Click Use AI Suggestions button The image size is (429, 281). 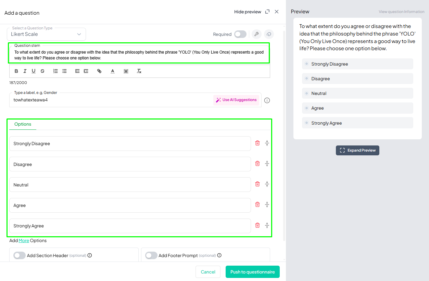tap(236, 100)
